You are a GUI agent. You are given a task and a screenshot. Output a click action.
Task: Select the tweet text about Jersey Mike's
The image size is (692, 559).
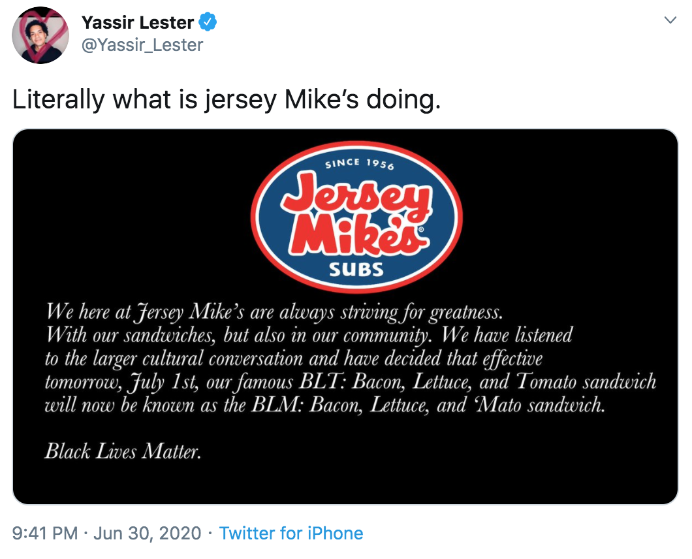tap(229, 99)
